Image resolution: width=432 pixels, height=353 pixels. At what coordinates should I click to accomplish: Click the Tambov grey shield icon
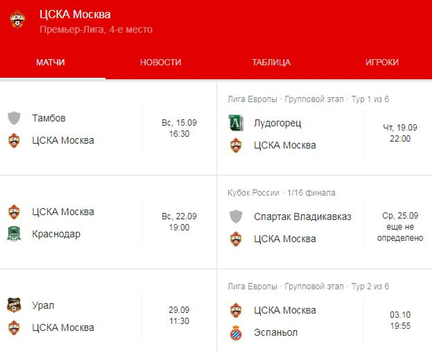tap(14, 118)
